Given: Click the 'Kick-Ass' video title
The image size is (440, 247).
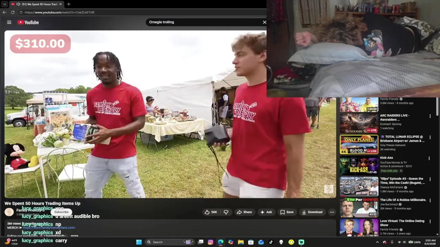Looking at the screenshot, I should pos(386,158).
